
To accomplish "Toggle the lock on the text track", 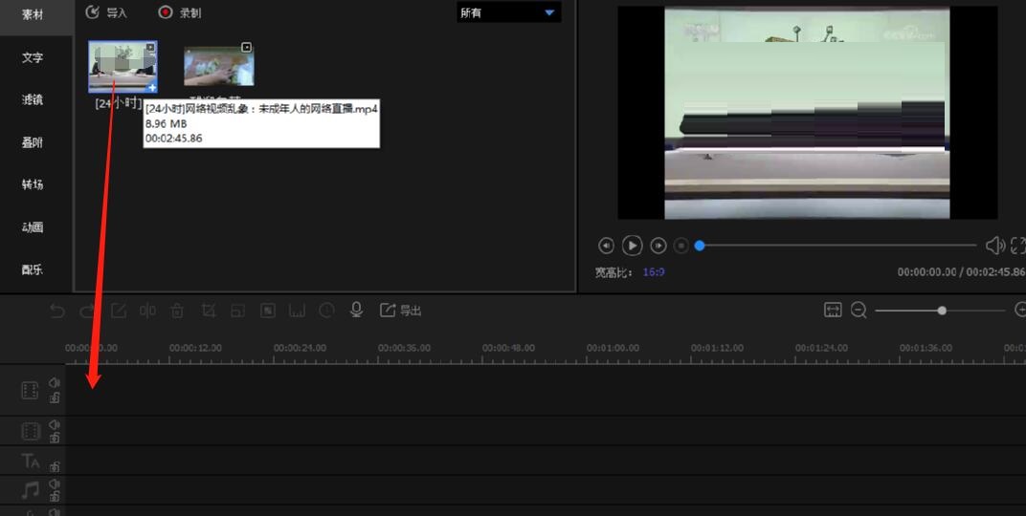I will (55, 466).
